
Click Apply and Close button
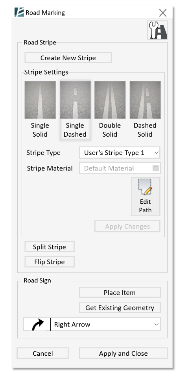123,353
